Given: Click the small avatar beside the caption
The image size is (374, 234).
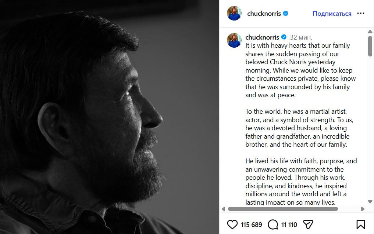Looking at the screenshot, I should pyautogui.click(x=234, y=40).
